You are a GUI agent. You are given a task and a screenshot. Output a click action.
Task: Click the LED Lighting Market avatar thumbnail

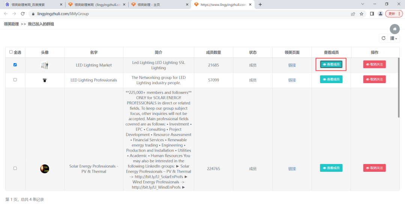pos(45,65)
